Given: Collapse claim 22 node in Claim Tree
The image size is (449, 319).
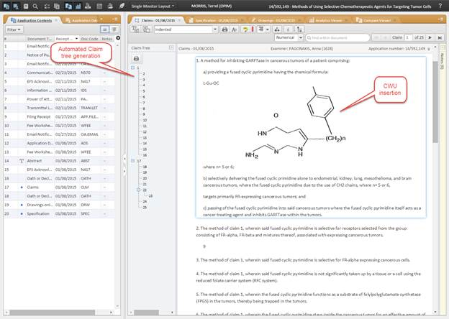Looking at the screenshot, I should tap(139, 190).
